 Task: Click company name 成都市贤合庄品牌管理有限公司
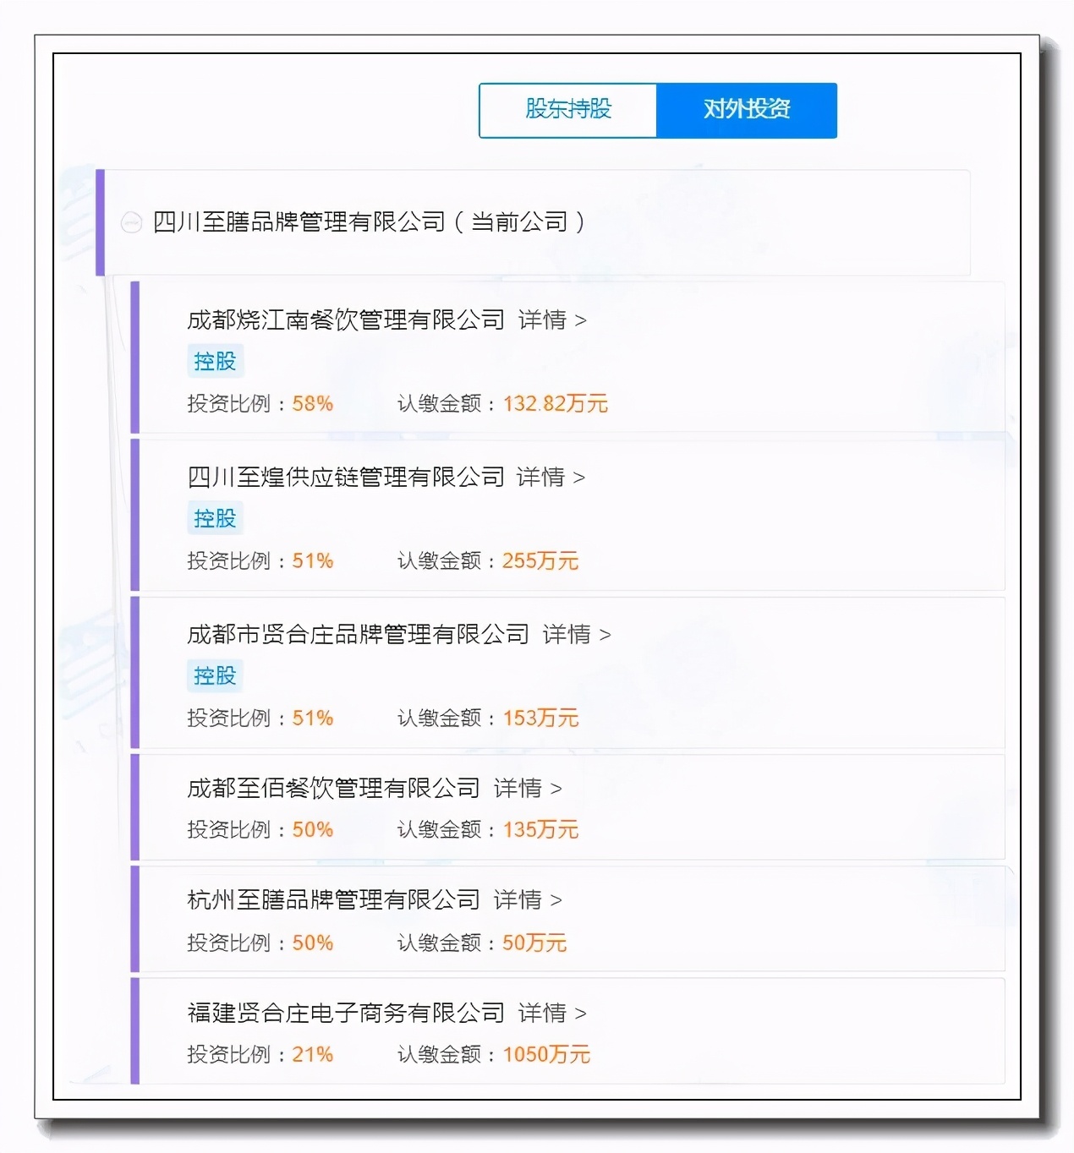pos(359,635)
